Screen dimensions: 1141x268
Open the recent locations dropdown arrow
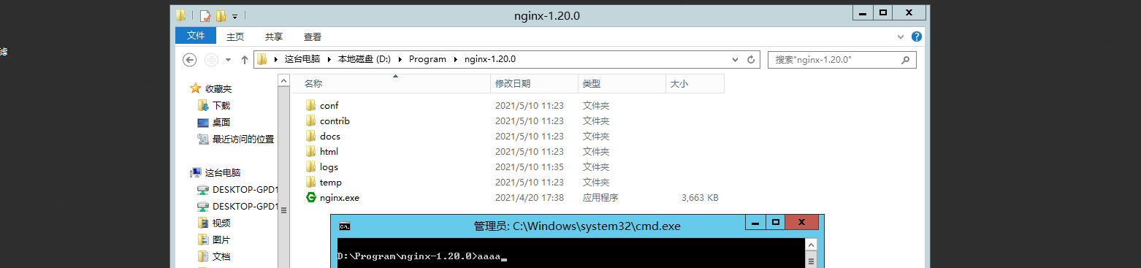(228, 59)
